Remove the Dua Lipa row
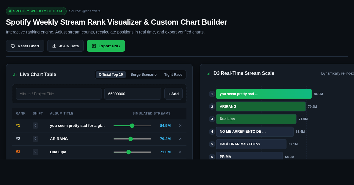The height and width of the screenshot is (185, 354). click(x=180, y=152)
